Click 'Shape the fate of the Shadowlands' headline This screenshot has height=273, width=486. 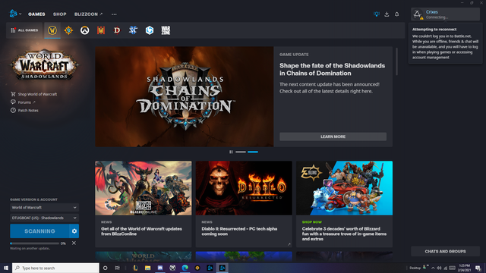tap(332, 69)
